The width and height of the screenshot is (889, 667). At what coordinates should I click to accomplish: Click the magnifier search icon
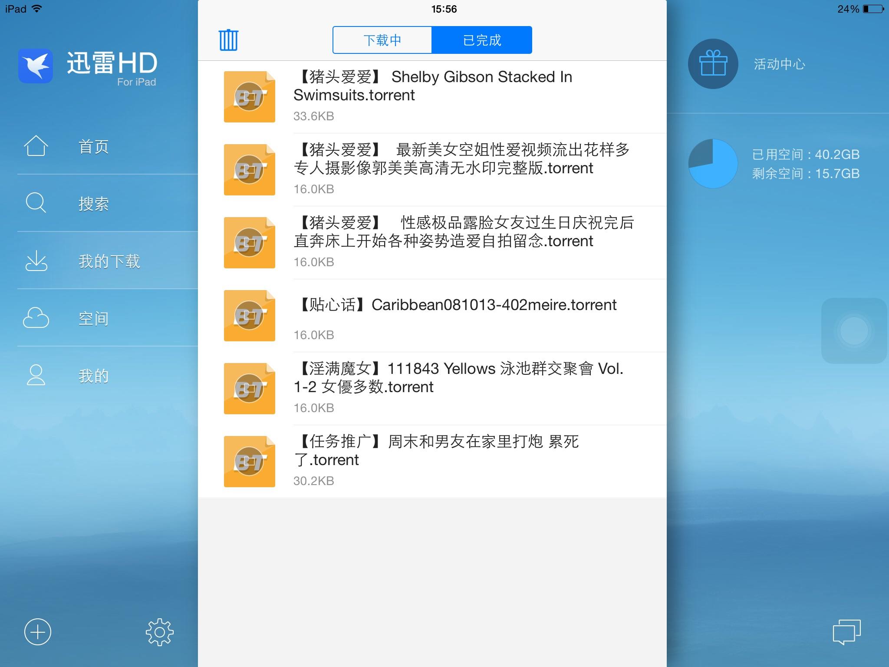tap(36, 203)
